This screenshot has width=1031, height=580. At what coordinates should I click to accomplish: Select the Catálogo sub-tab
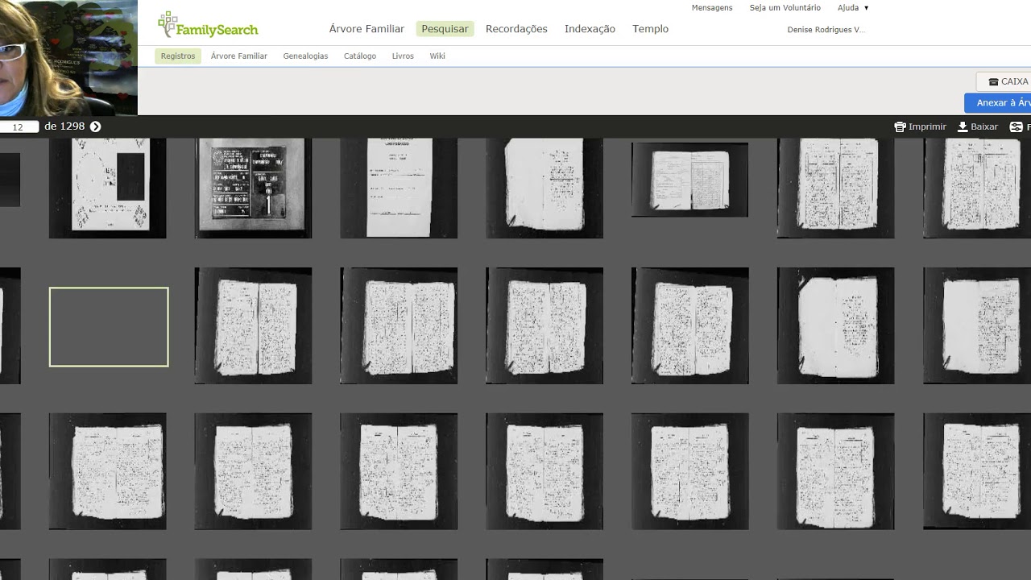(x=360, y=56)
